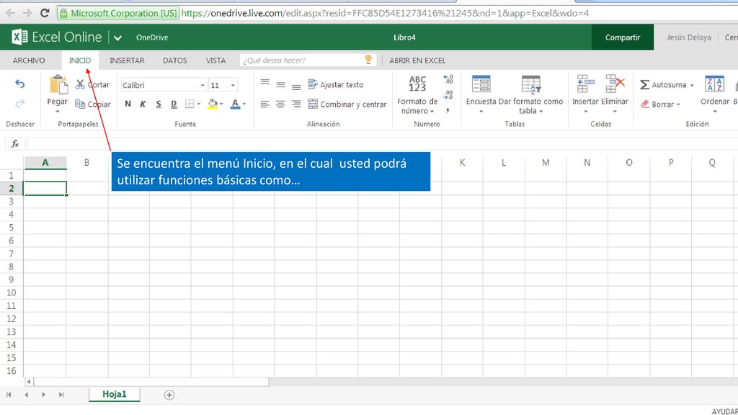Toggle bold N formatting
738x415 pixels.
pyautogui.click(x=128, y=104)
